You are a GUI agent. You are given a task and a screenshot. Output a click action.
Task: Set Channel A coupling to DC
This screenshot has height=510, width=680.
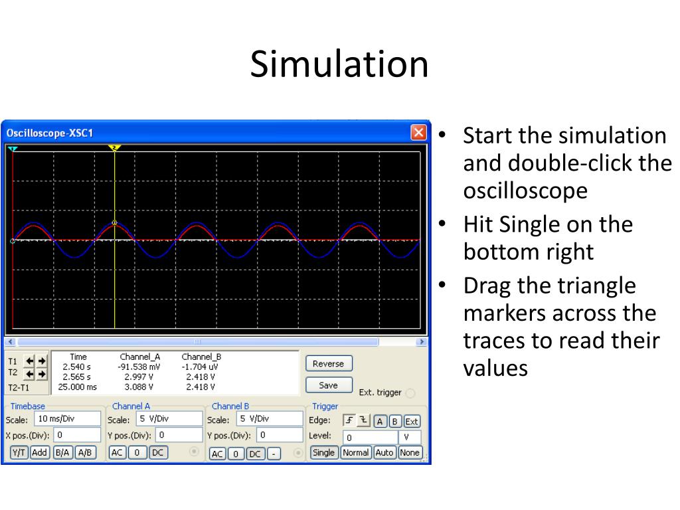tap(158, 453)
